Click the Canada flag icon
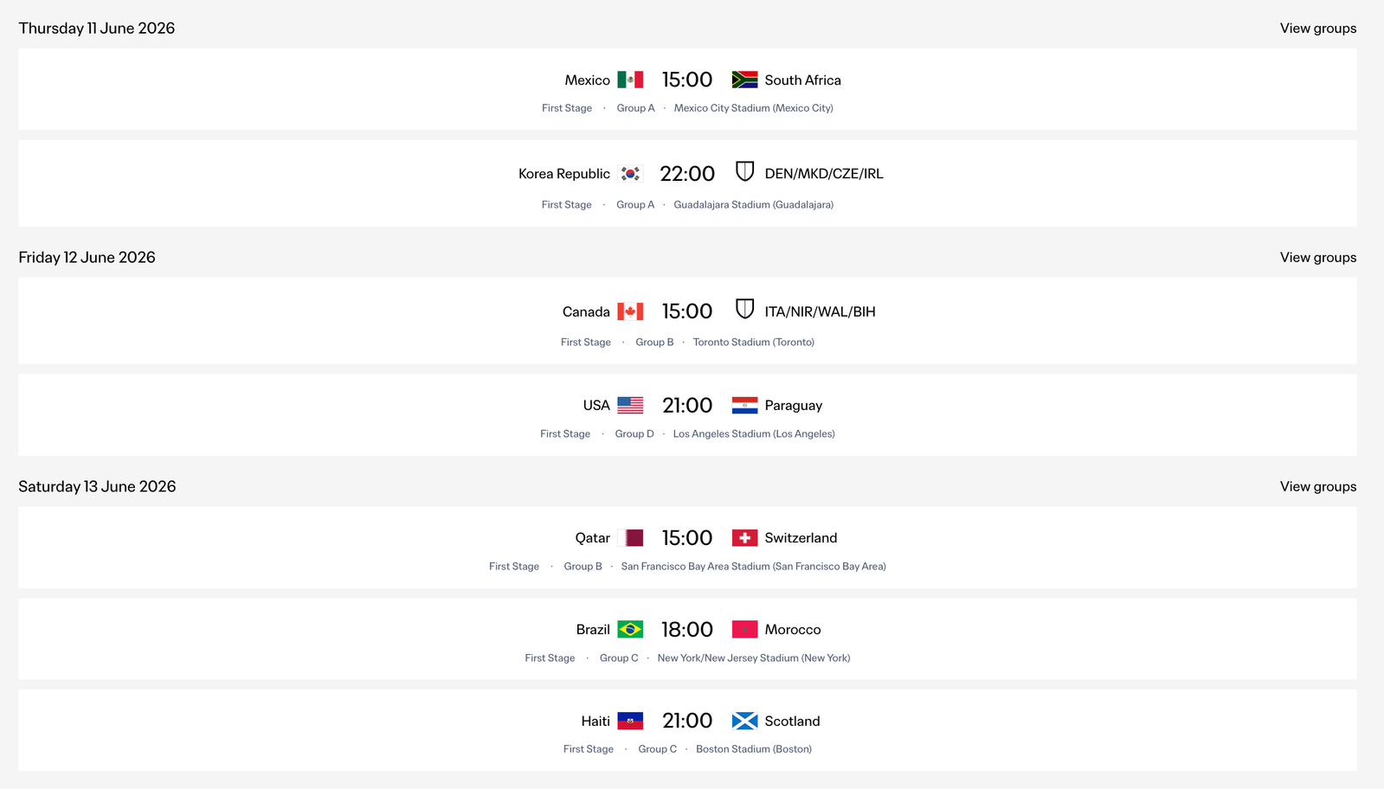The image size is (1384, 789). click(630, 311)
